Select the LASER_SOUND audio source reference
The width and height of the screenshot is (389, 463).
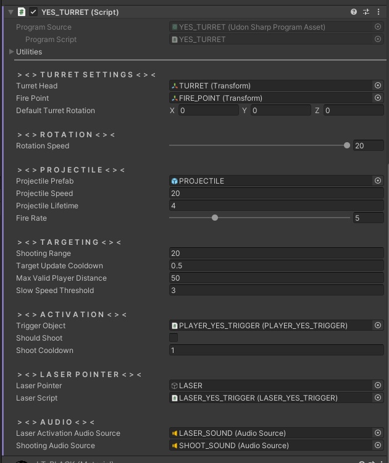point(272,433)
